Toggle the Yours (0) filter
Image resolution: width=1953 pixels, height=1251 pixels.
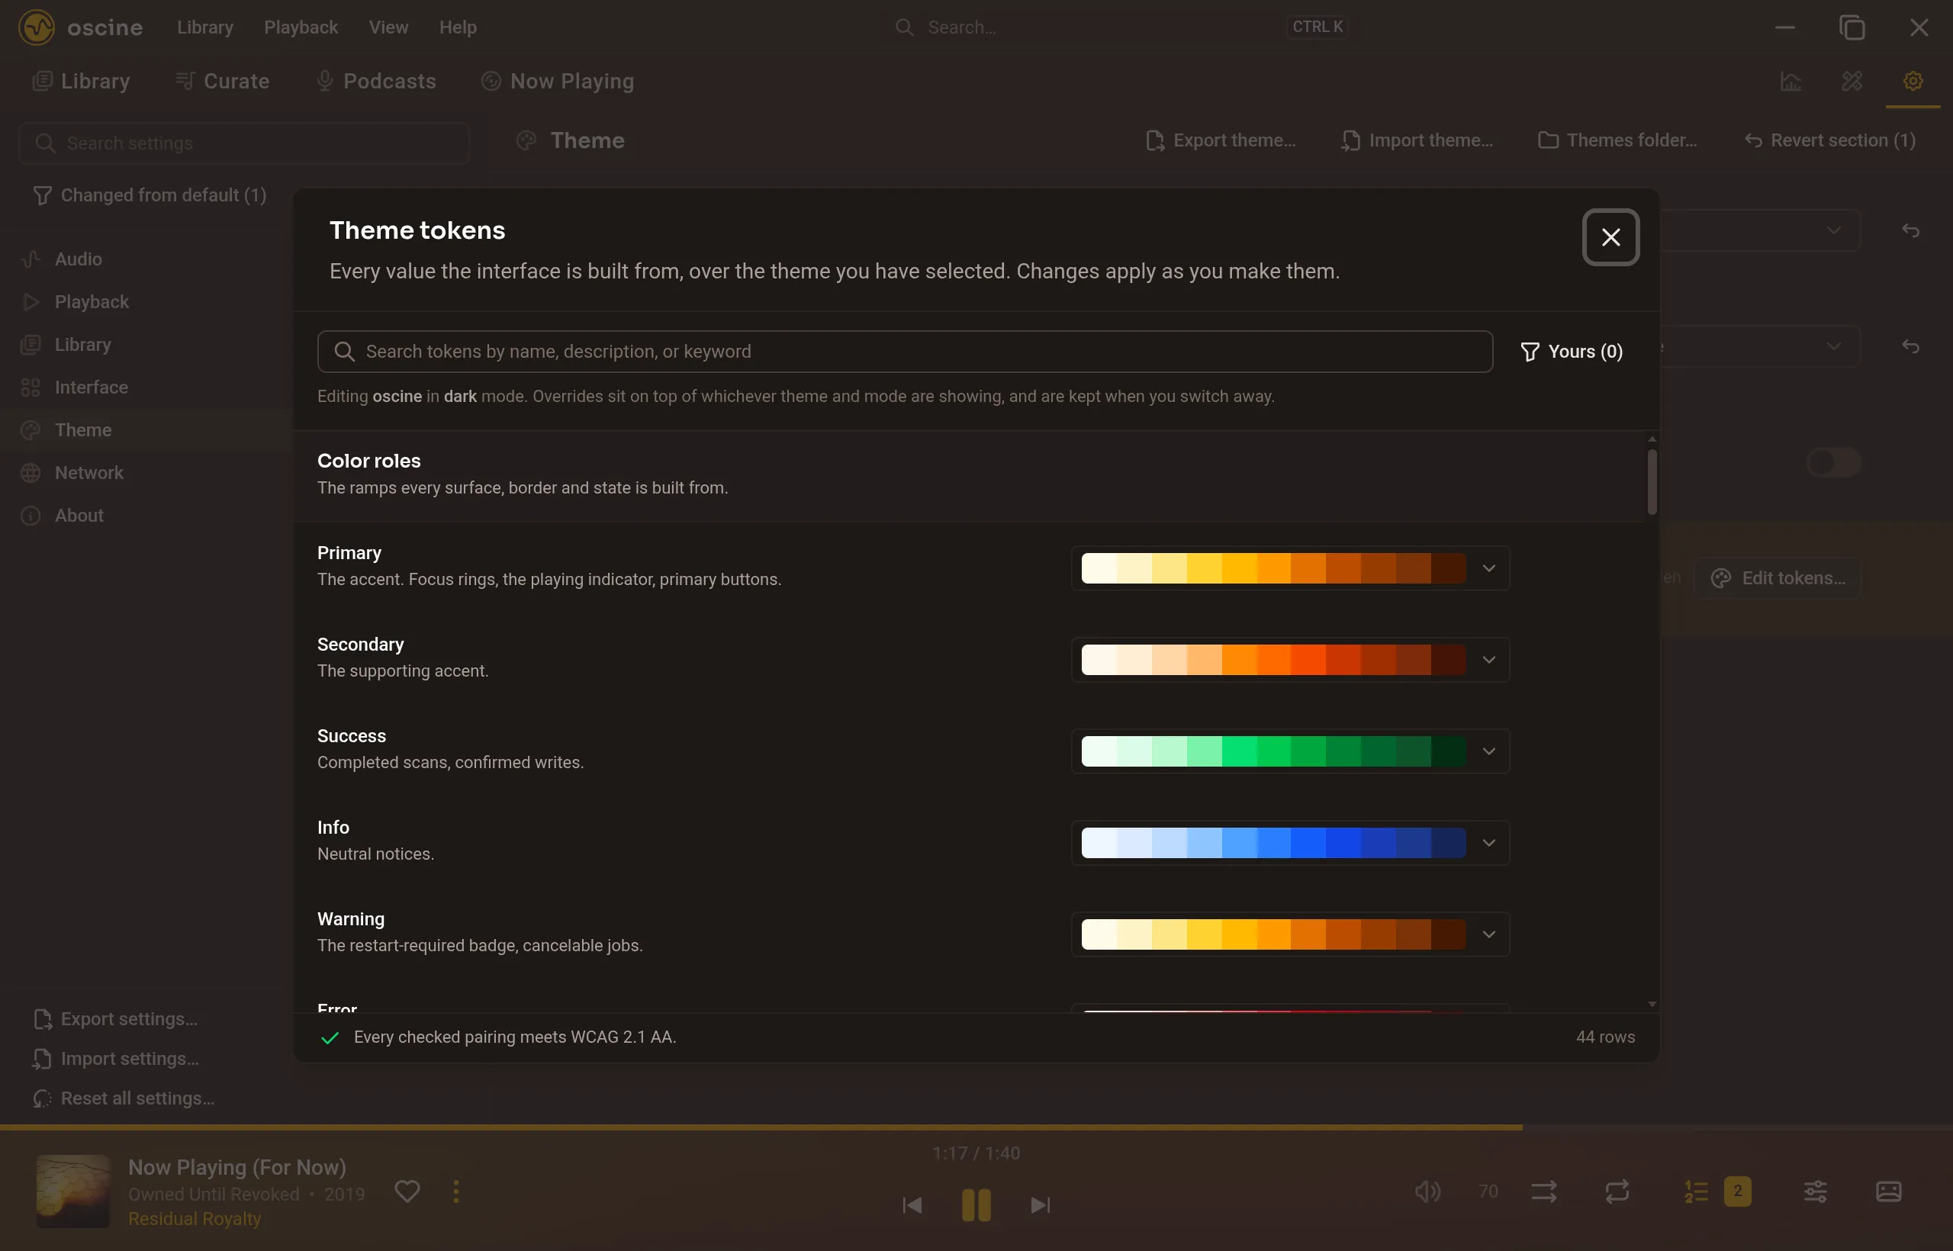coord(1572,351)
